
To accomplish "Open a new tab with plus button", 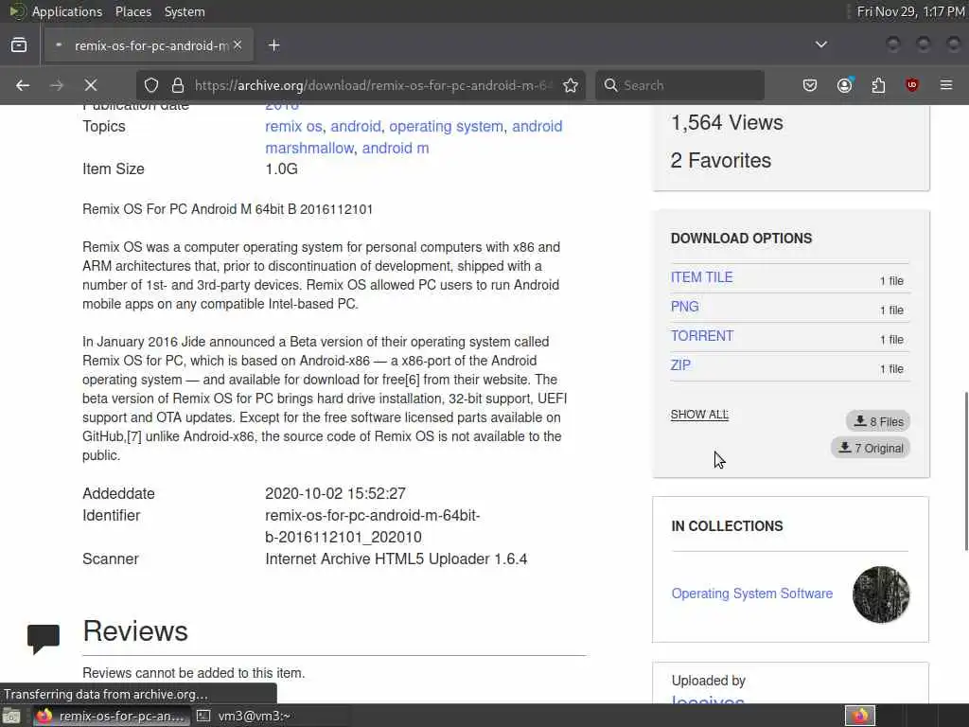I will 274,45.
